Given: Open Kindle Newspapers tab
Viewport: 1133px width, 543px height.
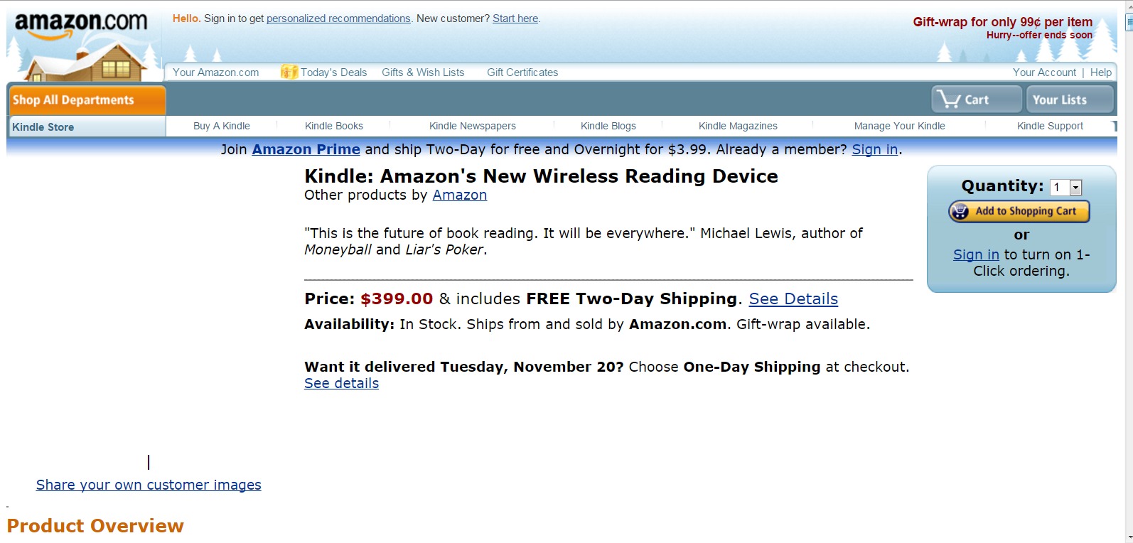Looking at the screenshot, I should tap(473, 126).
